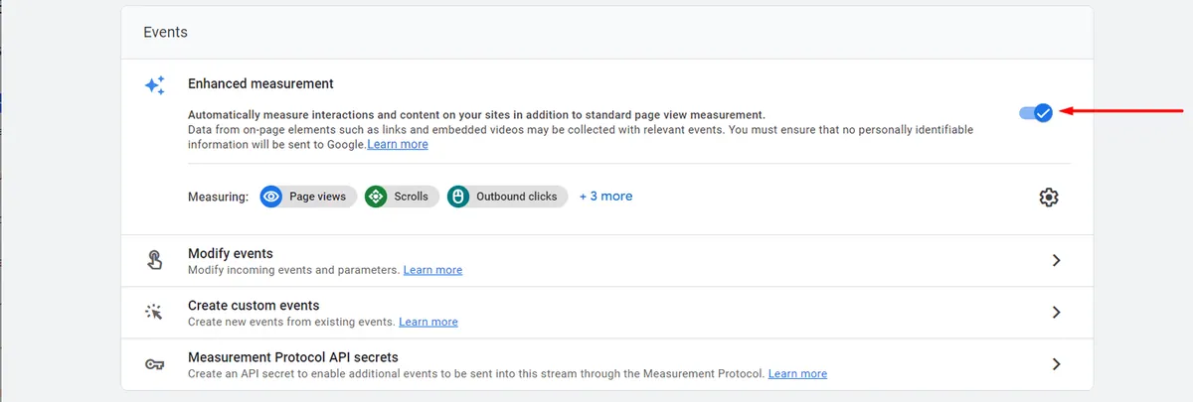The width and height of the screenshot is (1193, 402).
Task: Open the Create custom events row title
Action: click(x=254, y=306)
